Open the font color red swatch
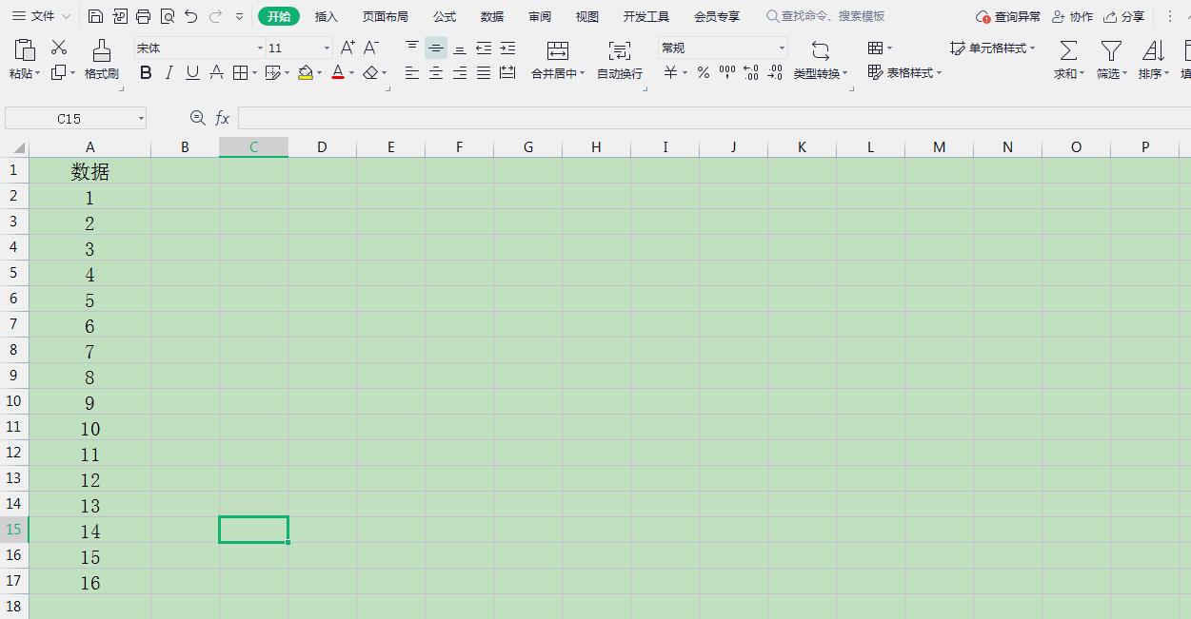 coord(338,72)
